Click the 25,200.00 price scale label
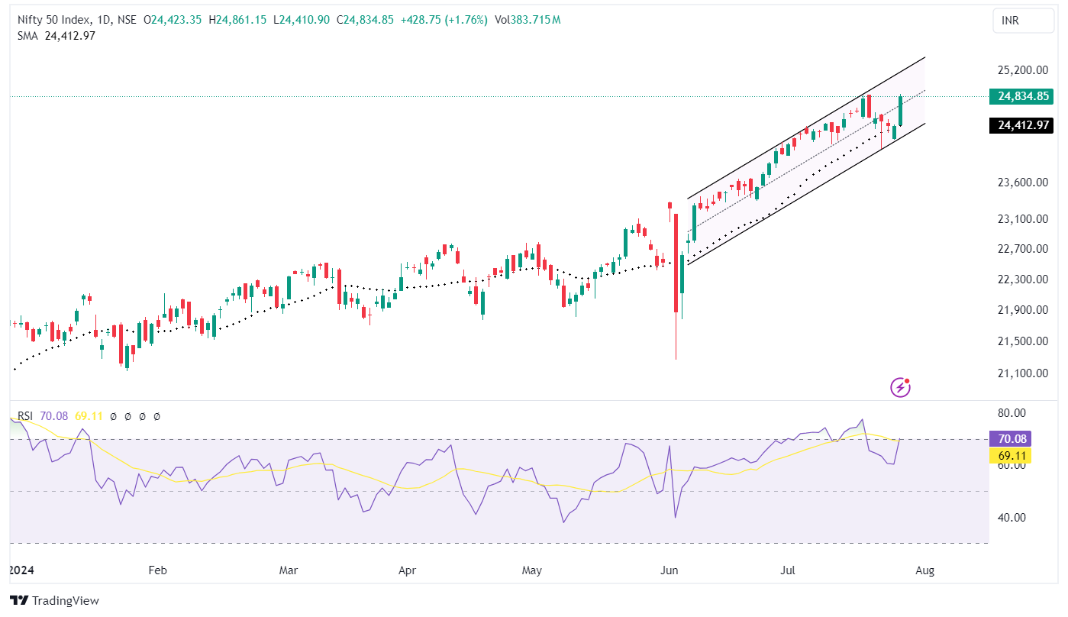 pos(1023,70)
